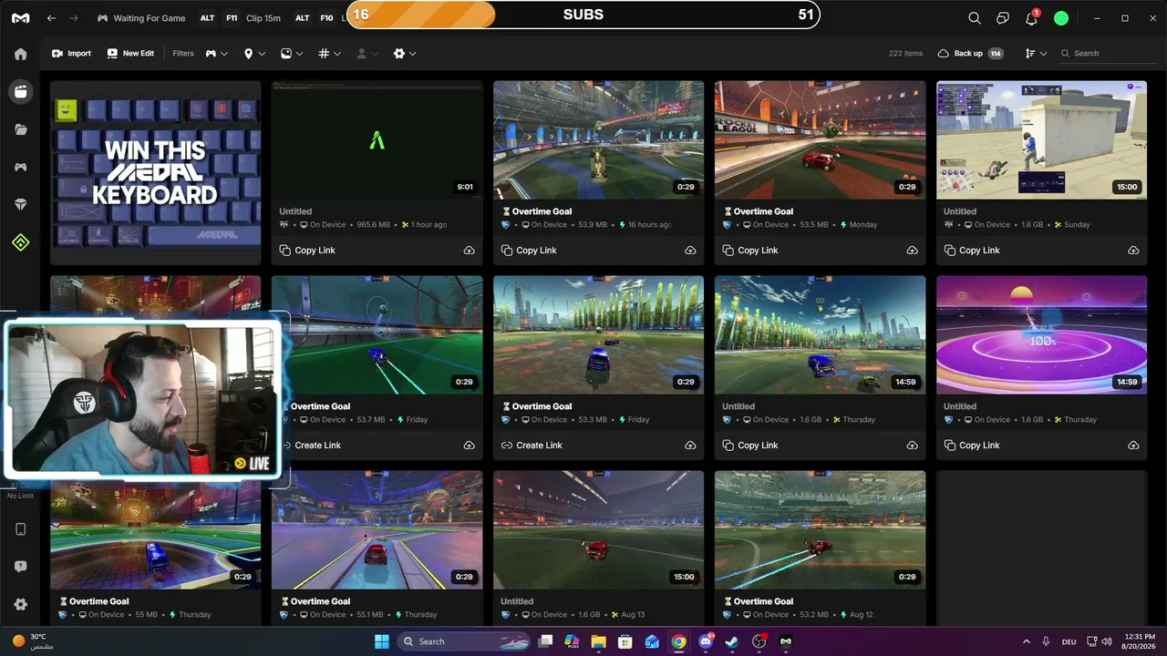
Task: Click the Waiting For Game status
Action: [141, 18]
